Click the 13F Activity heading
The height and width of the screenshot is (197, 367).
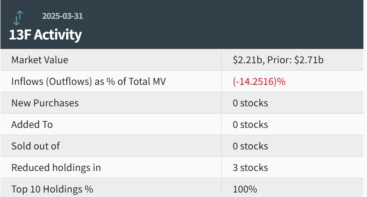pyautogui.click(x=45, y=35)
